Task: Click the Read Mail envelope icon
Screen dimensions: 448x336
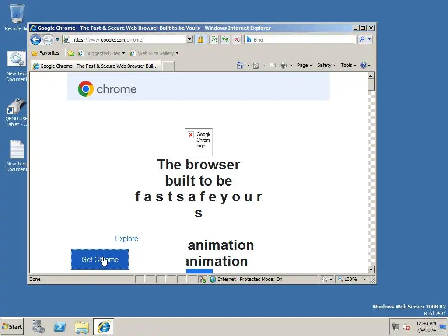Action: click(x=273, y=66)
